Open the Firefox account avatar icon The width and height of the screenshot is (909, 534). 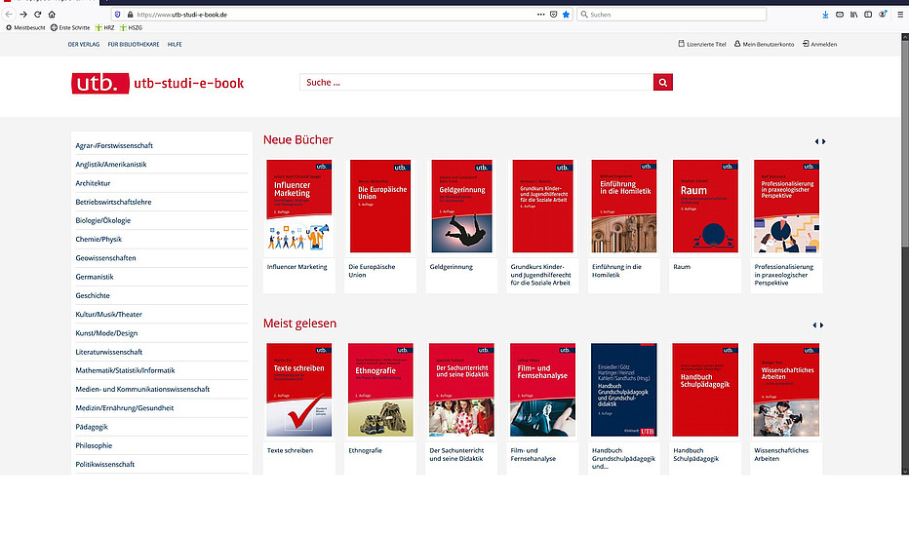click(883, 15)
